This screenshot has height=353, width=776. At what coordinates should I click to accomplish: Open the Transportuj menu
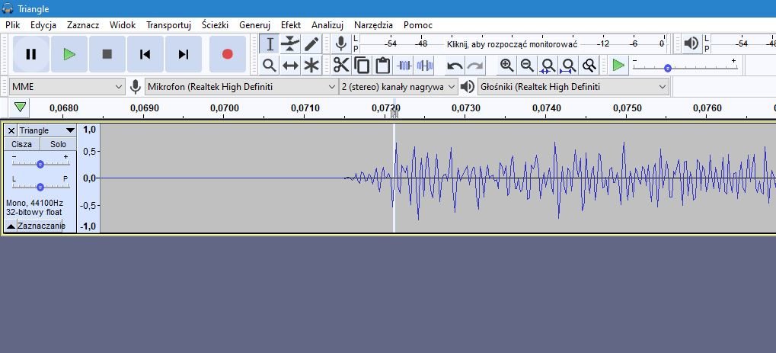169,25
